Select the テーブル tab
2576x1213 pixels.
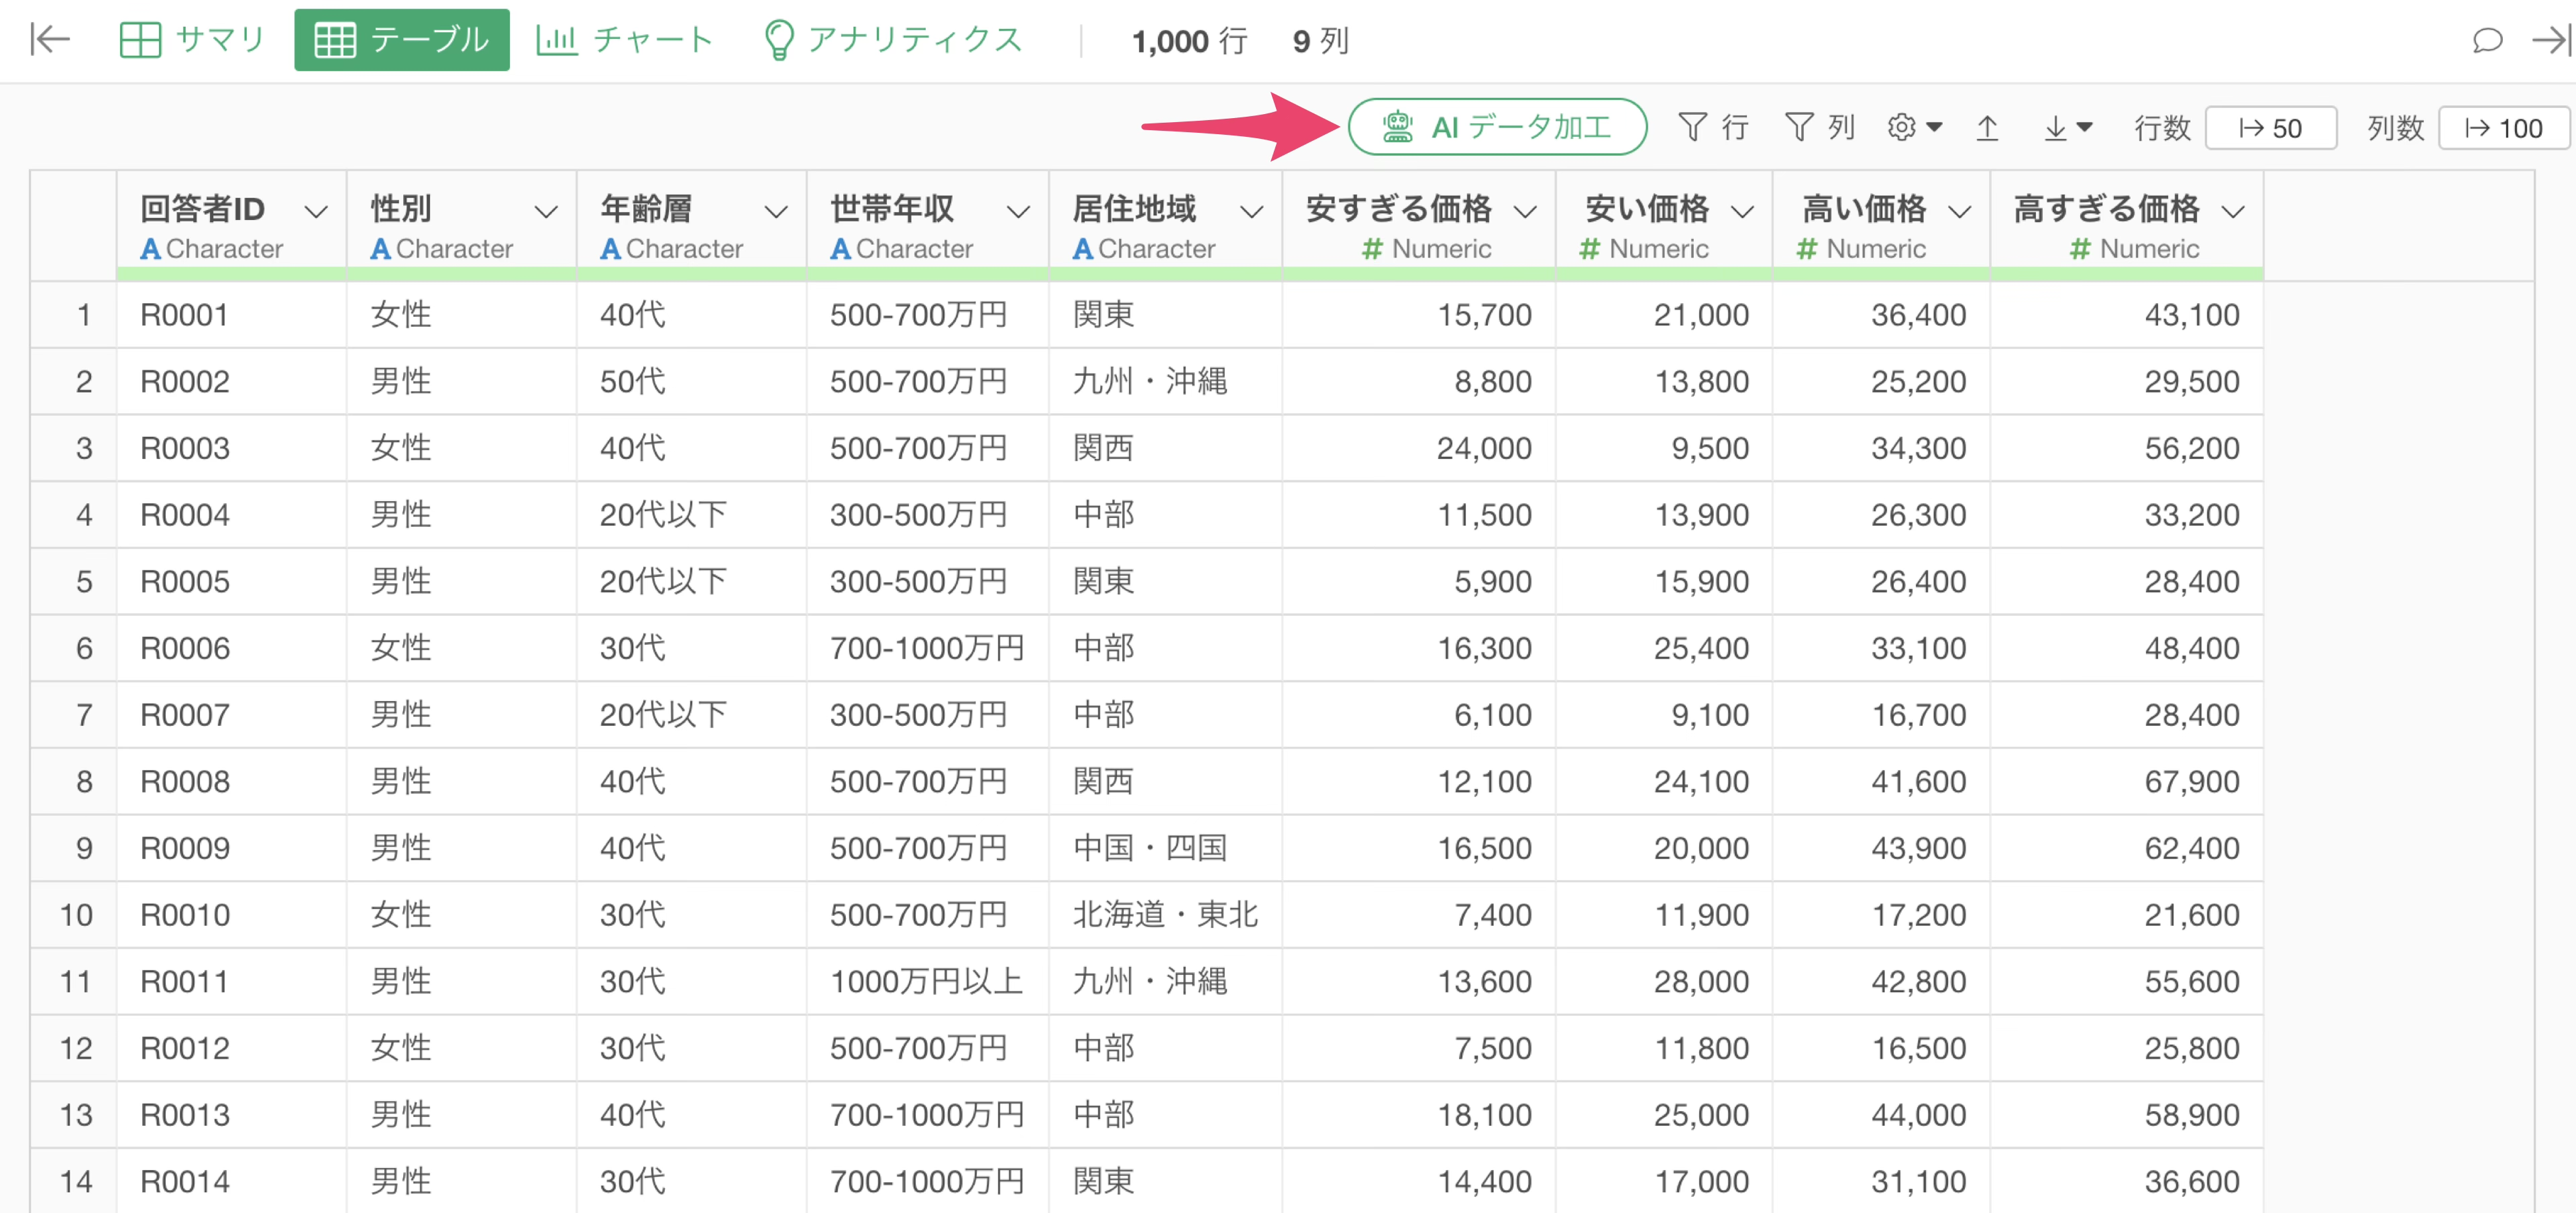pos(402,40)
